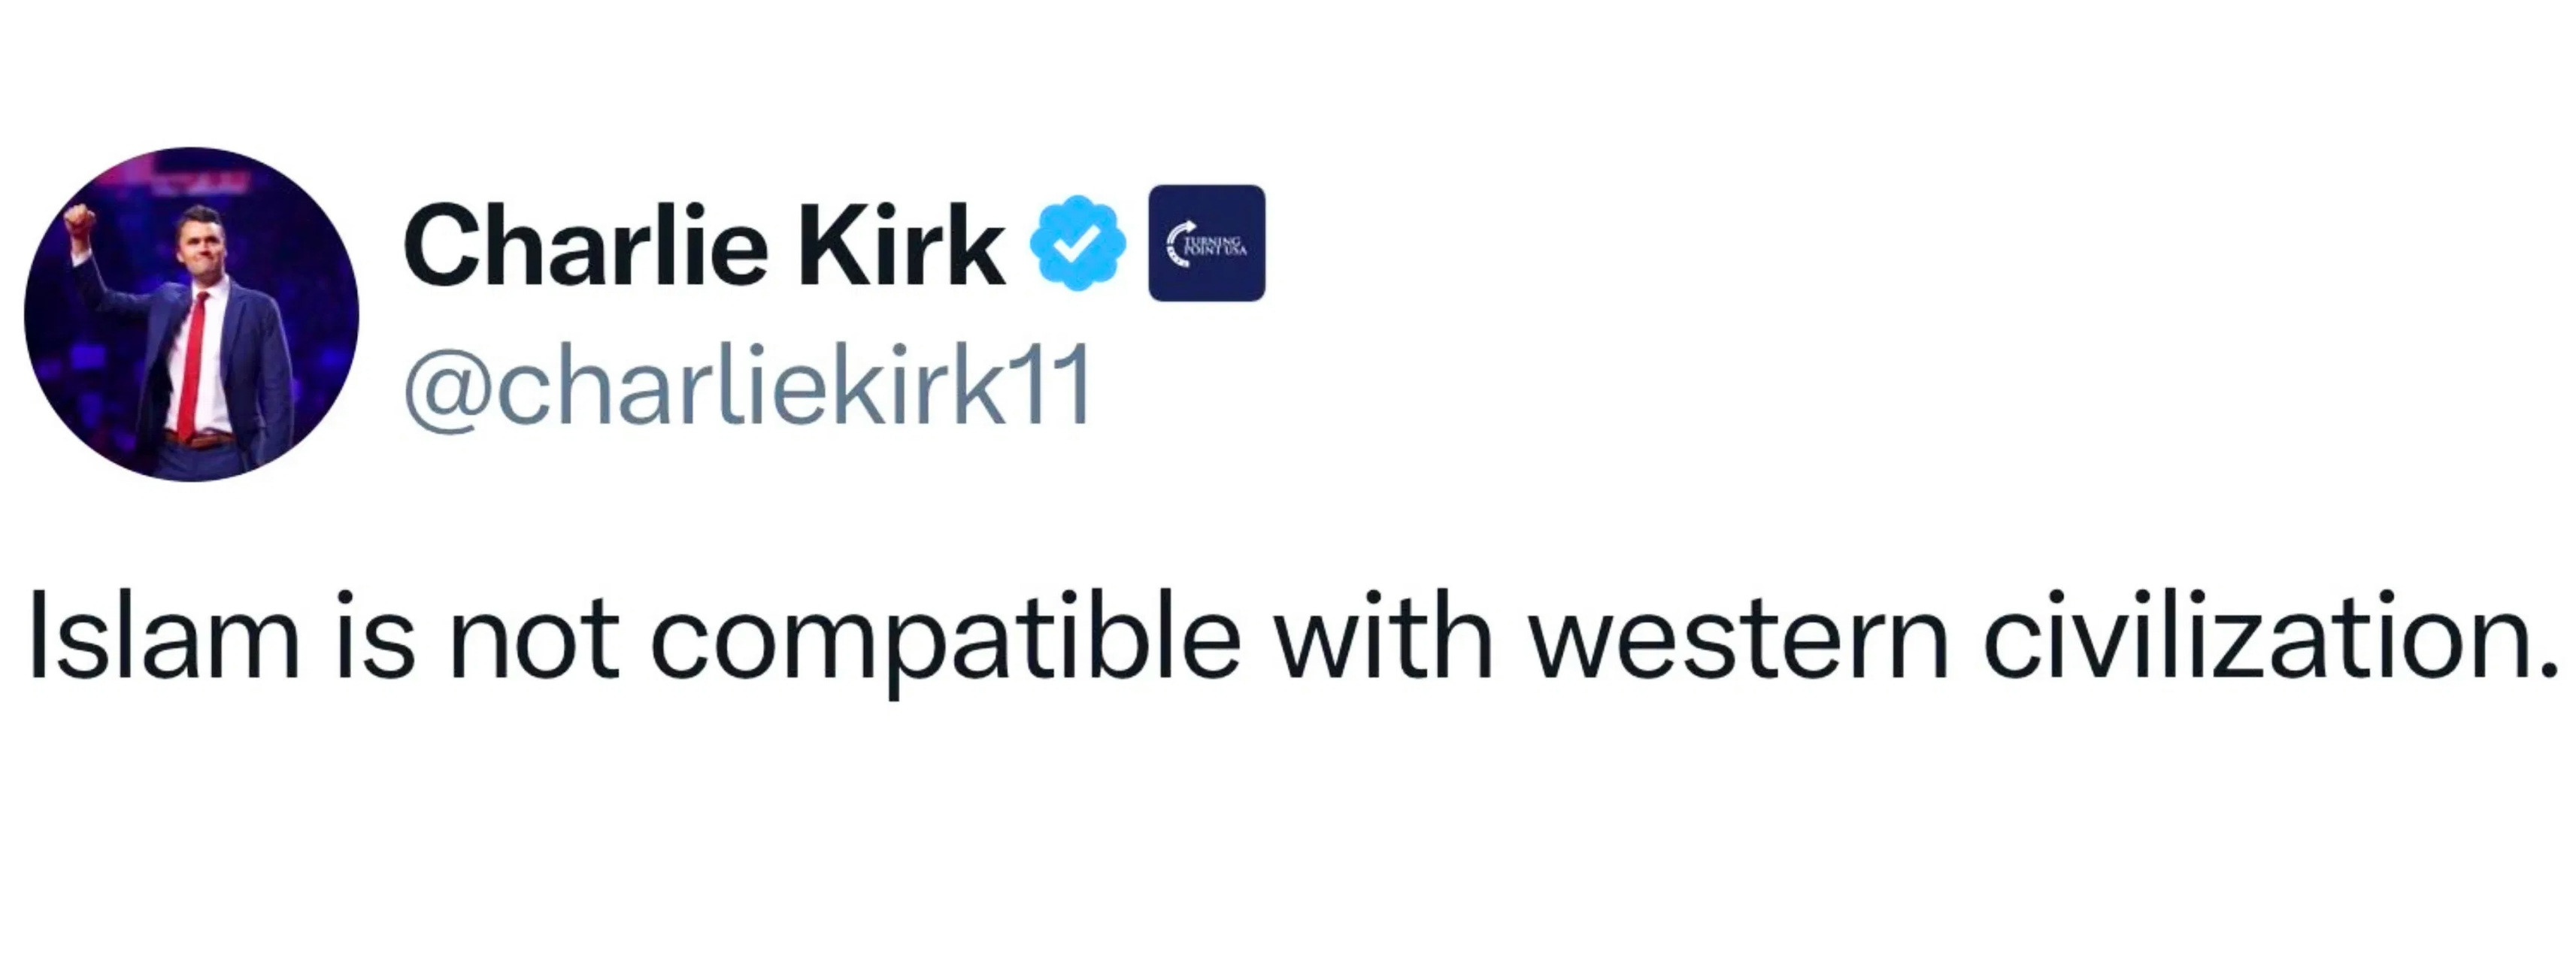
Task: Click the blue verified checkmark badge
Action: [1077, 243]
